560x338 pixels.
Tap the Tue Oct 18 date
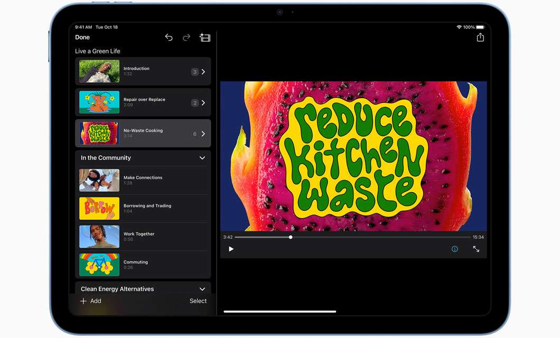coord(106,27)
